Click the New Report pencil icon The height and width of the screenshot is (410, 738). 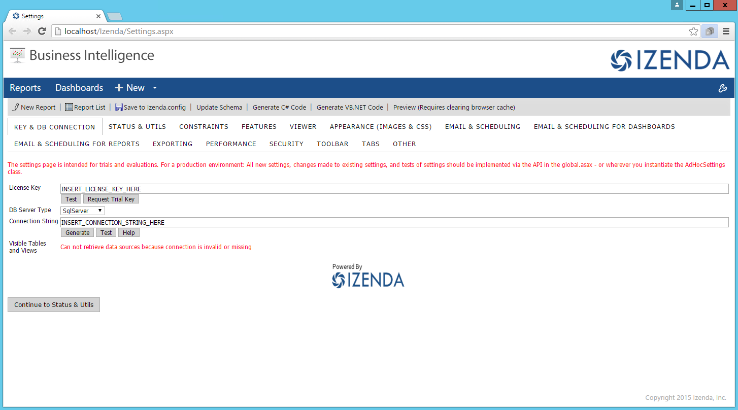[15, 107]
